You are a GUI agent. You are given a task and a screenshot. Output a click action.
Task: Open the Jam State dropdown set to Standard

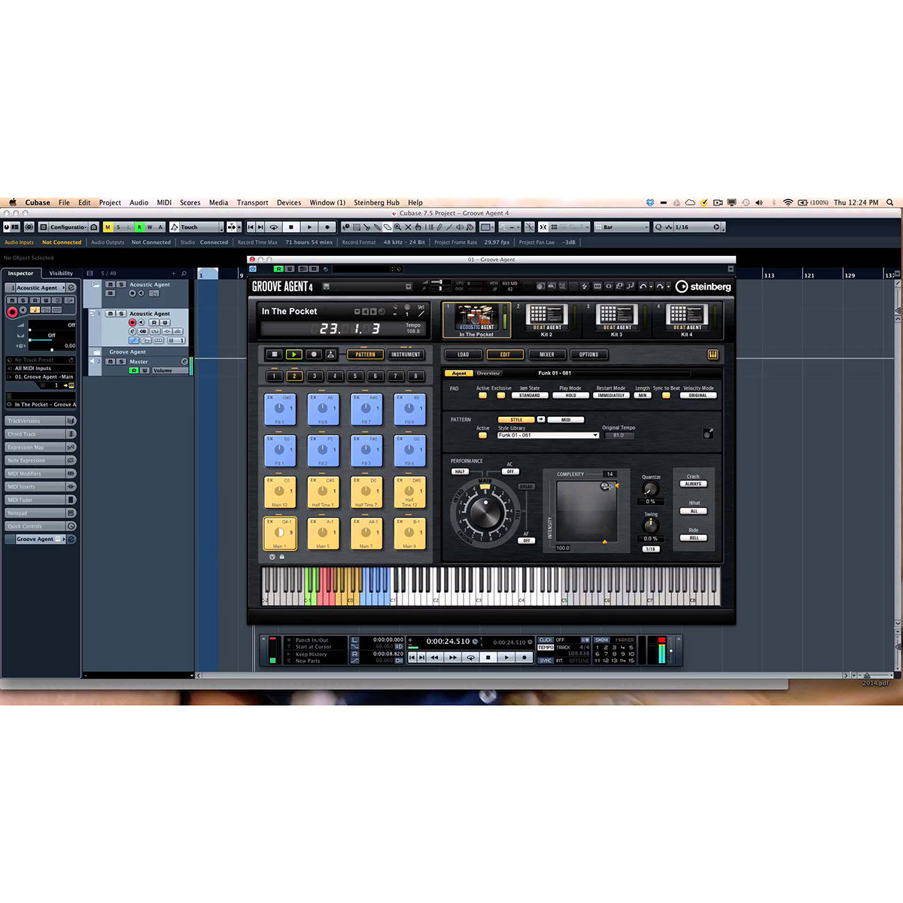(x=530, y=395)
